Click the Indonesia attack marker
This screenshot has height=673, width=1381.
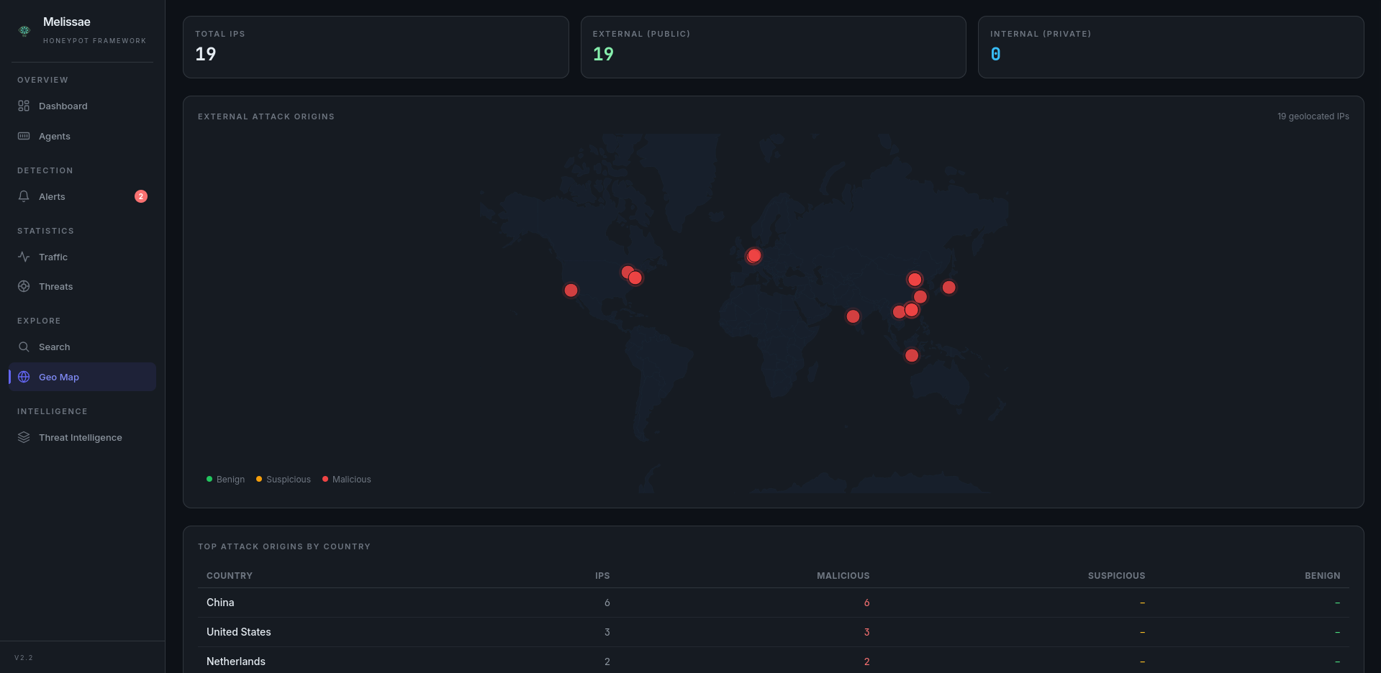(912, 355)
